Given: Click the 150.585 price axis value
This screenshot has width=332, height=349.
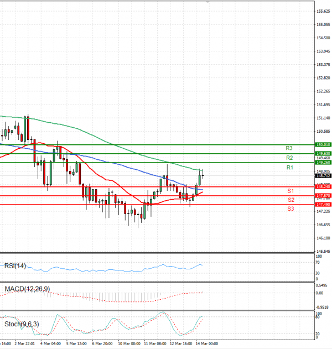Looking at the screenshot, I should click(x=323, y=131).
